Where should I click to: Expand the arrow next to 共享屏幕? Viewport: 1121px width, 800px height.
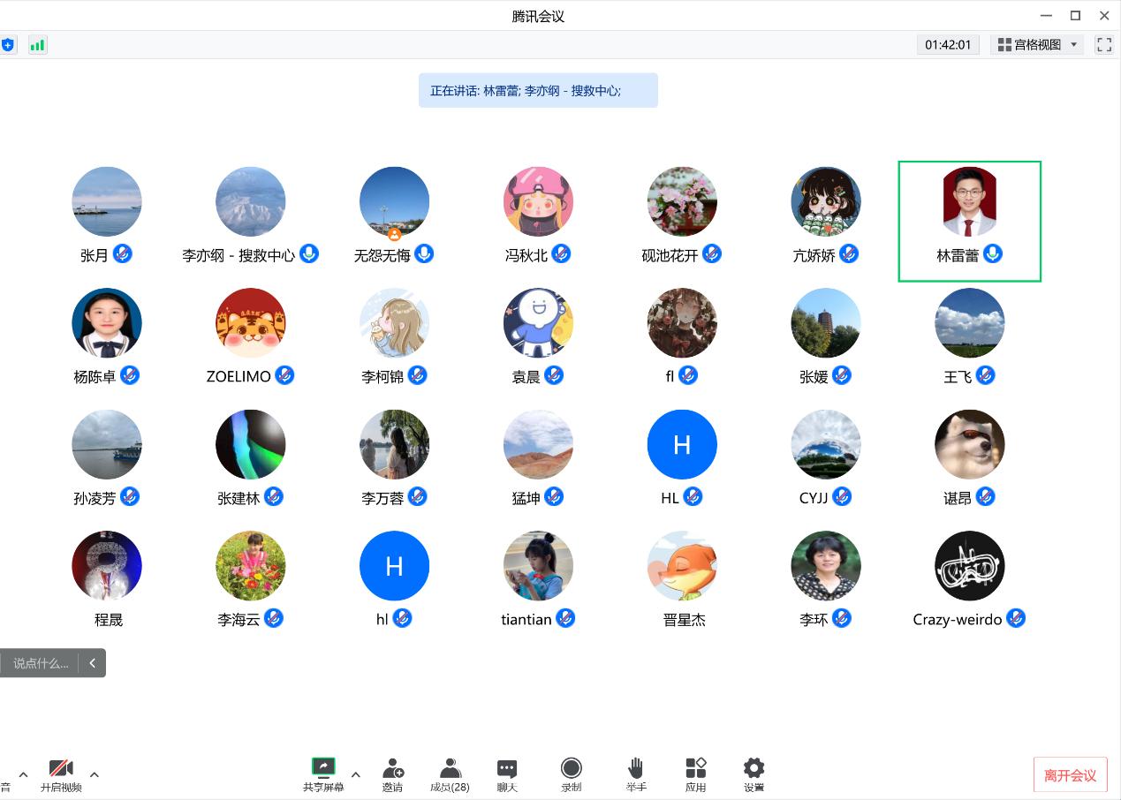click(356, 775)
